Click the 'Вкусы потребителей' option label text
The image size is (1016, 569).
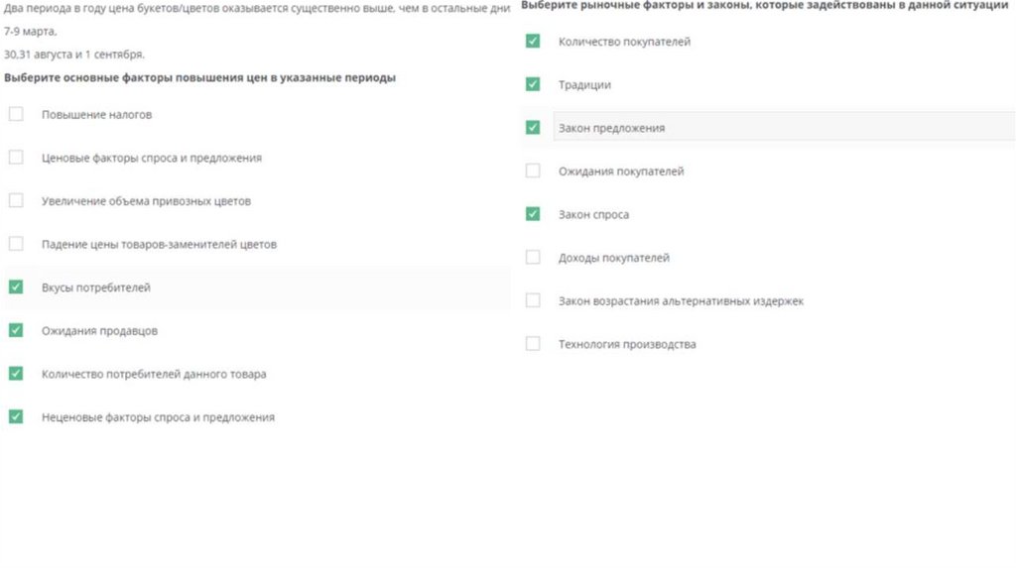click(96, 287)
